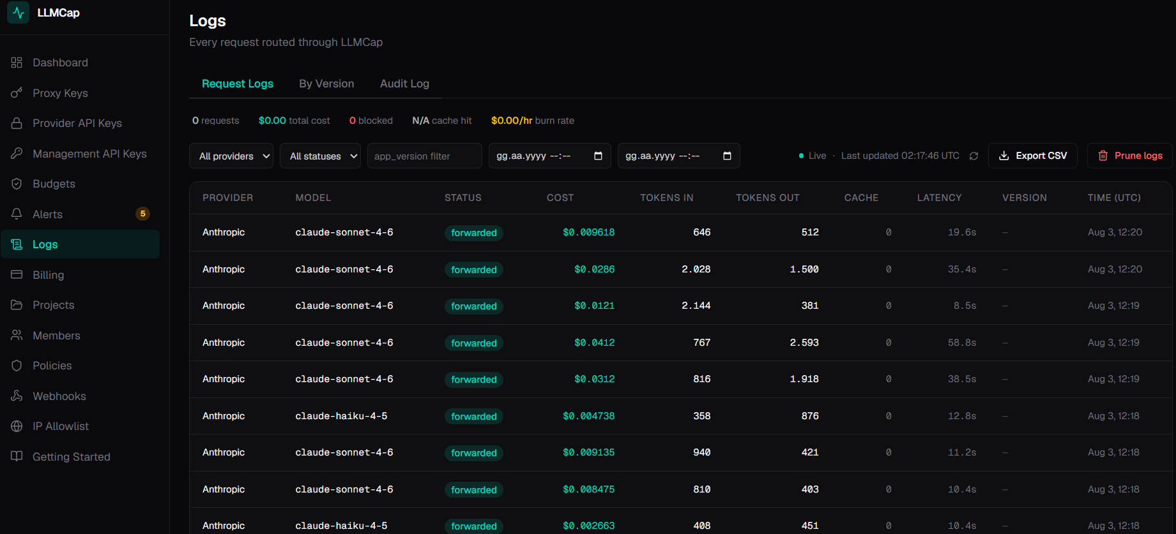
Task: Click the LATENCY column header
Action: coord(939,198)
